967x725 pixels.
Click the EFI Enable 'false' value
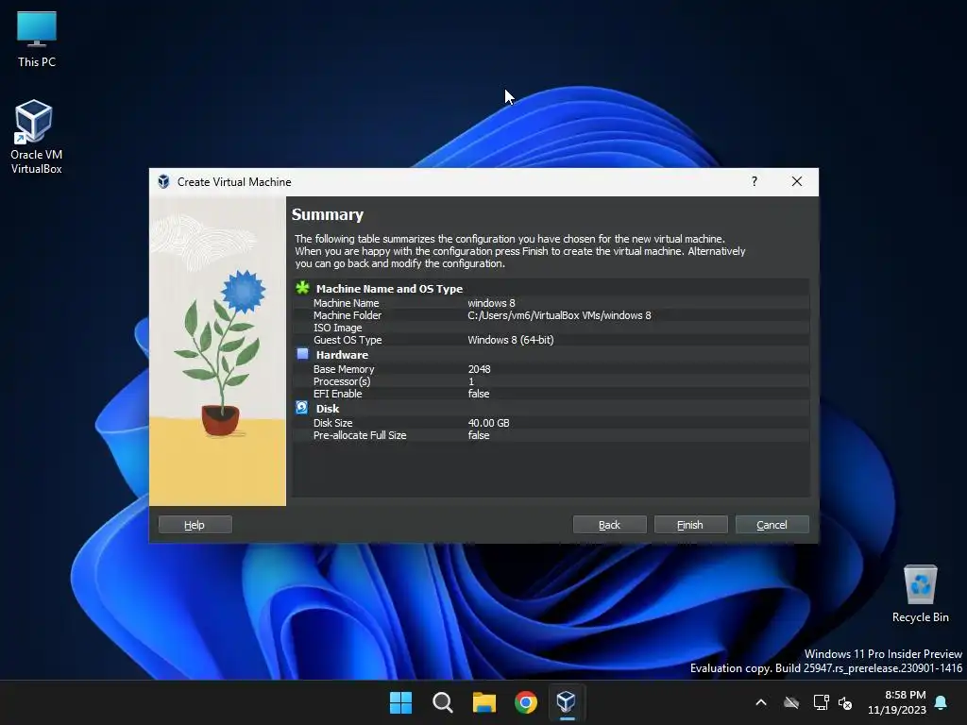(x=479, y=394)
